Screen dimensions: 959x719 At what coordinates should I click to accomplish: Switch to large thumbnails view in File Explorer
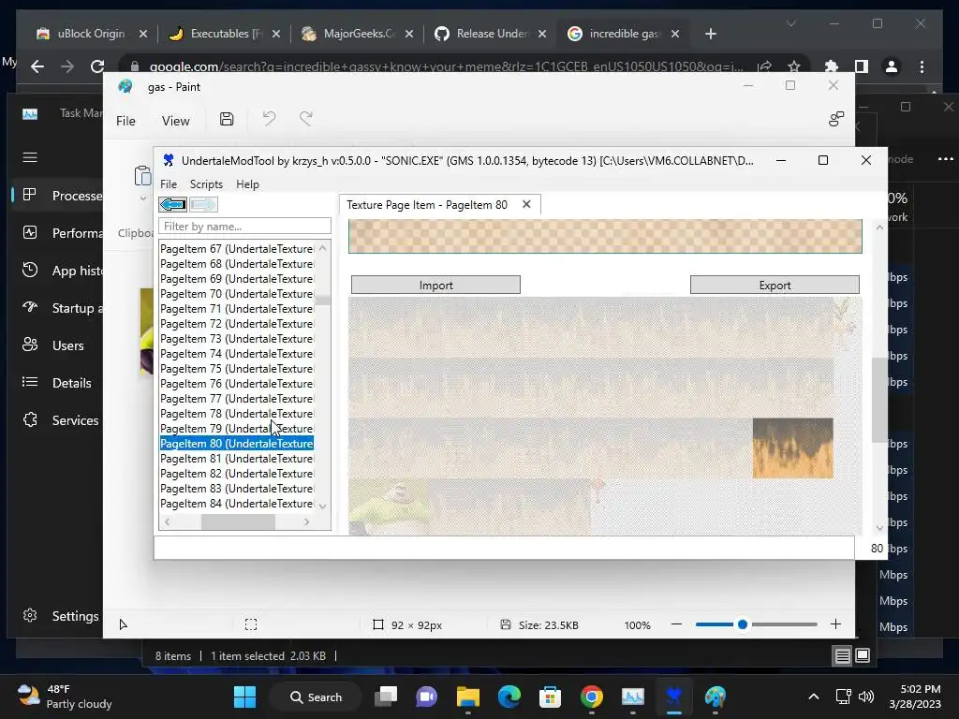(x=863, y=655)
